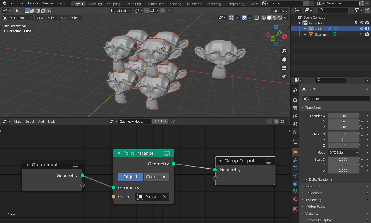Click the Location X value field
Screen dimensions: 371x223
click(x=343, y=116)
